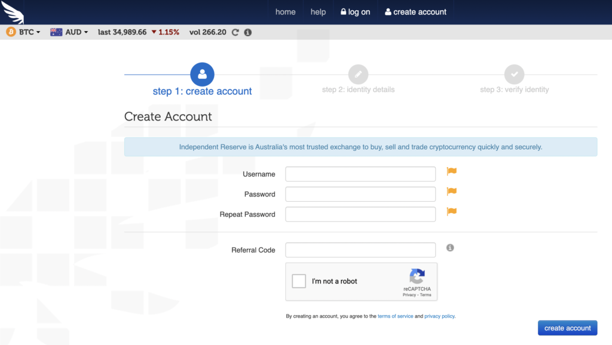Choose create account in the top navigation
Image resolution: width=612 pixels, height=345 pixels.
click(x=416, y=12)
